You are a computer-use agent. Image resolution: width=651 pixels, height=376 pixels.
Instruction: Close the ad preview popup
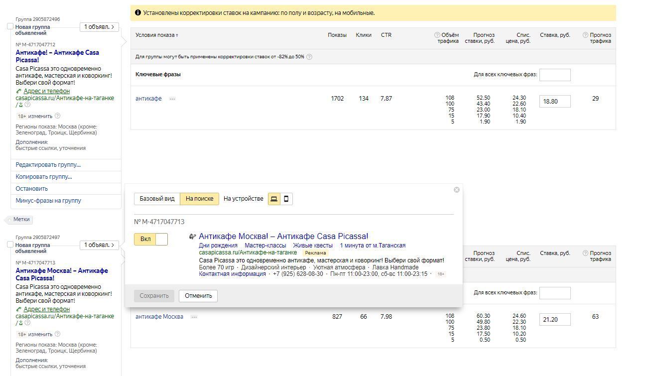(x=457, y=190)
